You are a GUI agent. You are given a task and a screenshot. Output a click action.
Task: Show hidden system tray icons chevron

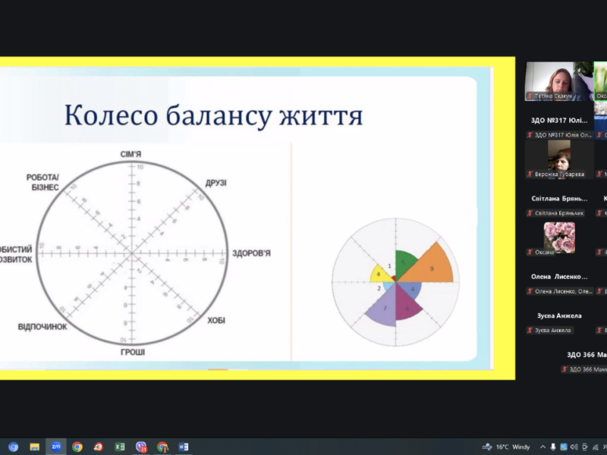click(x=543, y=447)
